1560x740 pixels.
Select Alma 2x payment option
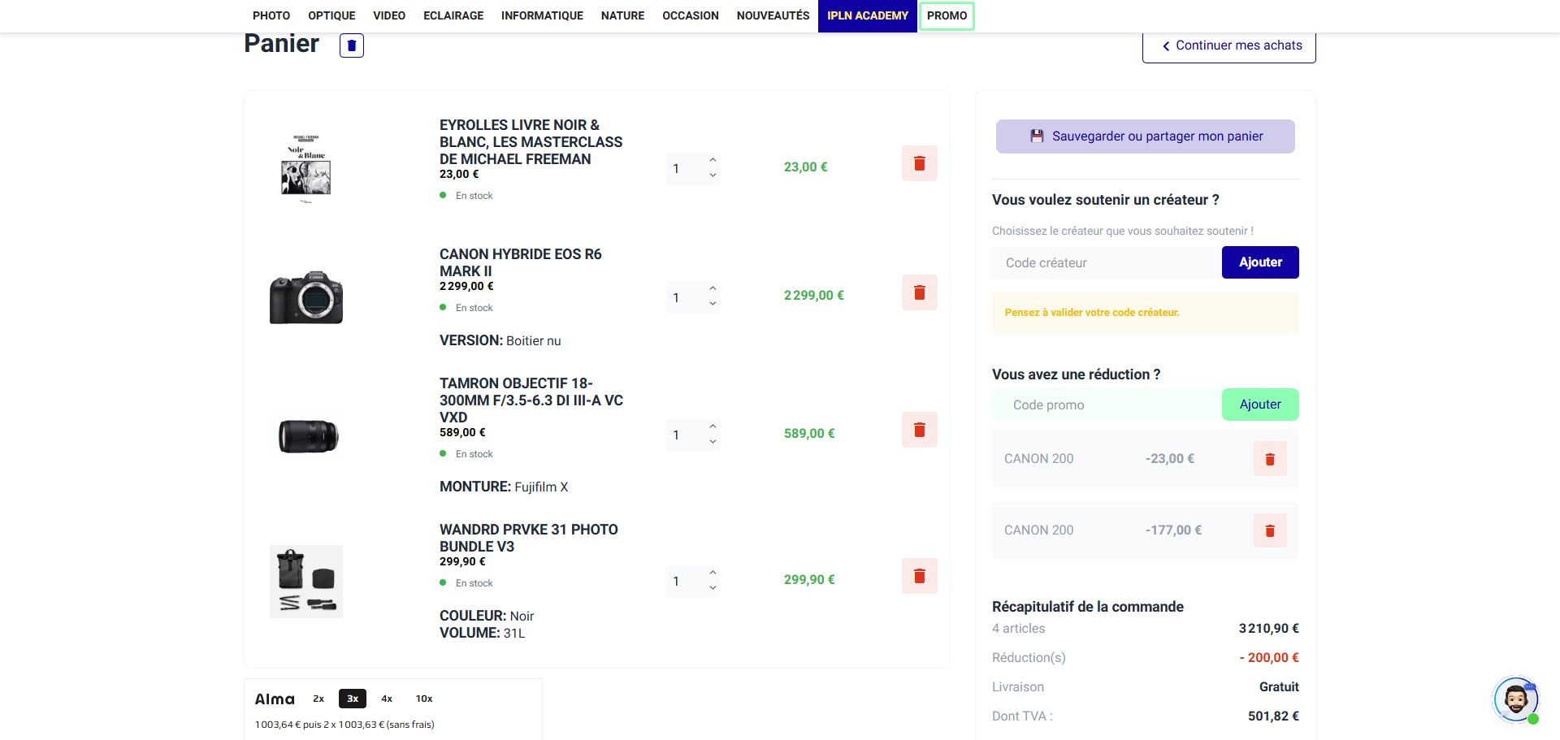[318, 699]
